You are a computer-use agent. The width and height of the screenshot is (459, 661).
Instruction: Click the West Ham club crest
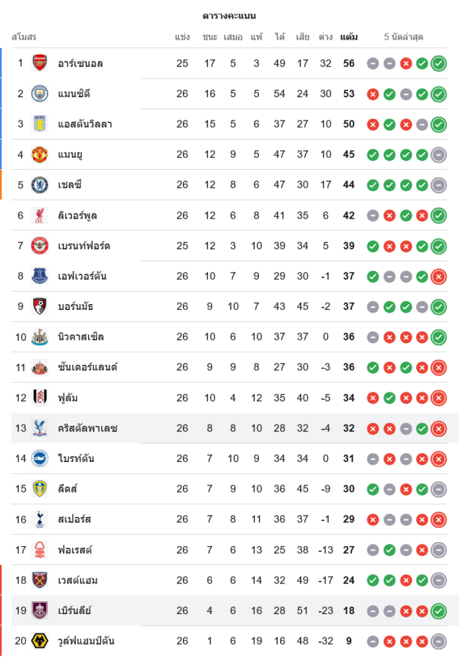click(40, 580)
